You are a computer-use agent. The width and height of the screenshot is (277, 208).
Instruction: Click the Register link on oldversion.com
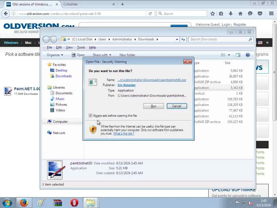[240, 25]
